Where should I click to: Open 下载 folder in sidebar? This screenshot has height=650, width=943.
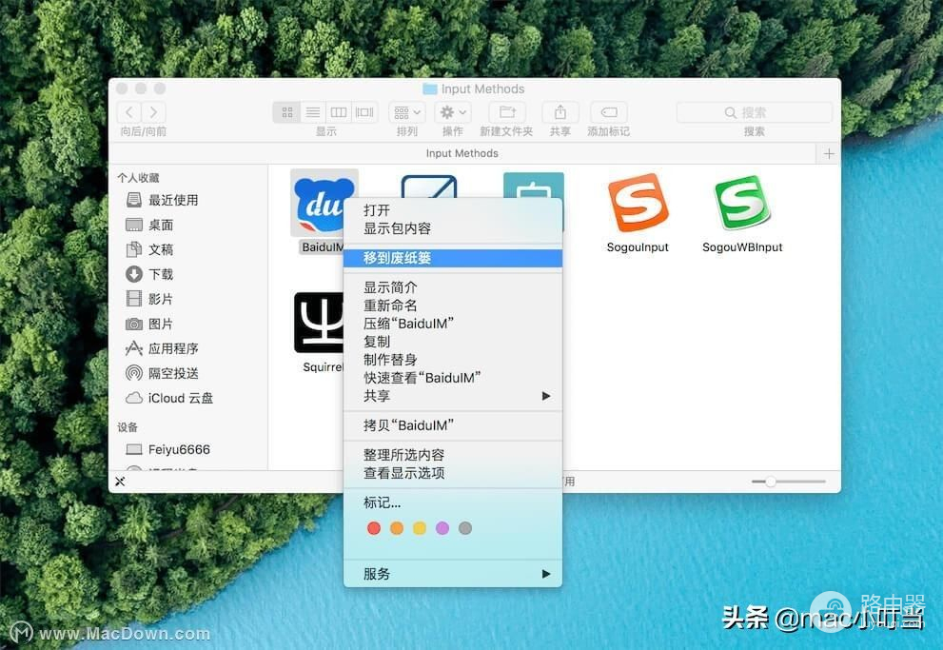click(161, 274)
